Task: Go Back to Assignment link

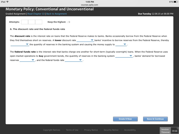Action: click(x=57, y=14)
